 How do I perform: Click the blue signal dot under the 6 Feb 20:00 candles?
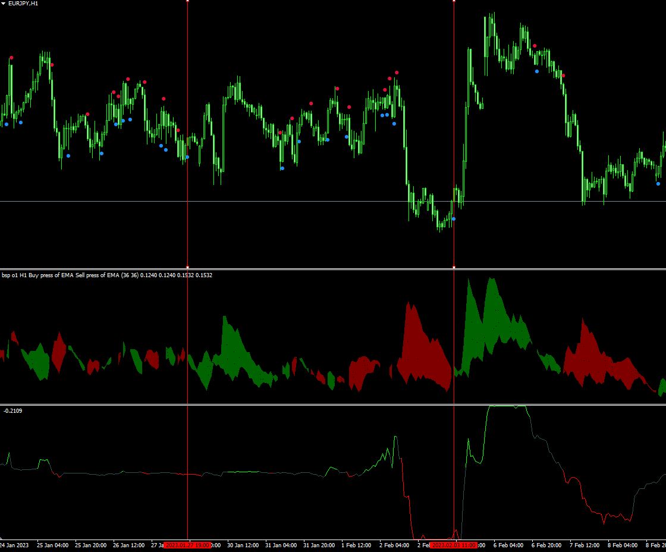pyautogui.click(x=537, y=71)
